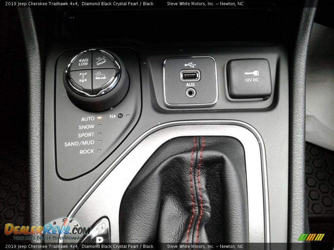Click the USB port socket
Screen dimensions: 334x250
point(190,75)
